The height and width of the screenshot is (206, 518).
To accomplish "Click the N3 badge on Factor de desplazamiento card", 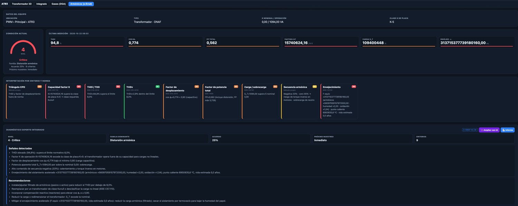I will pyautogui.click(x=196, y=87).
